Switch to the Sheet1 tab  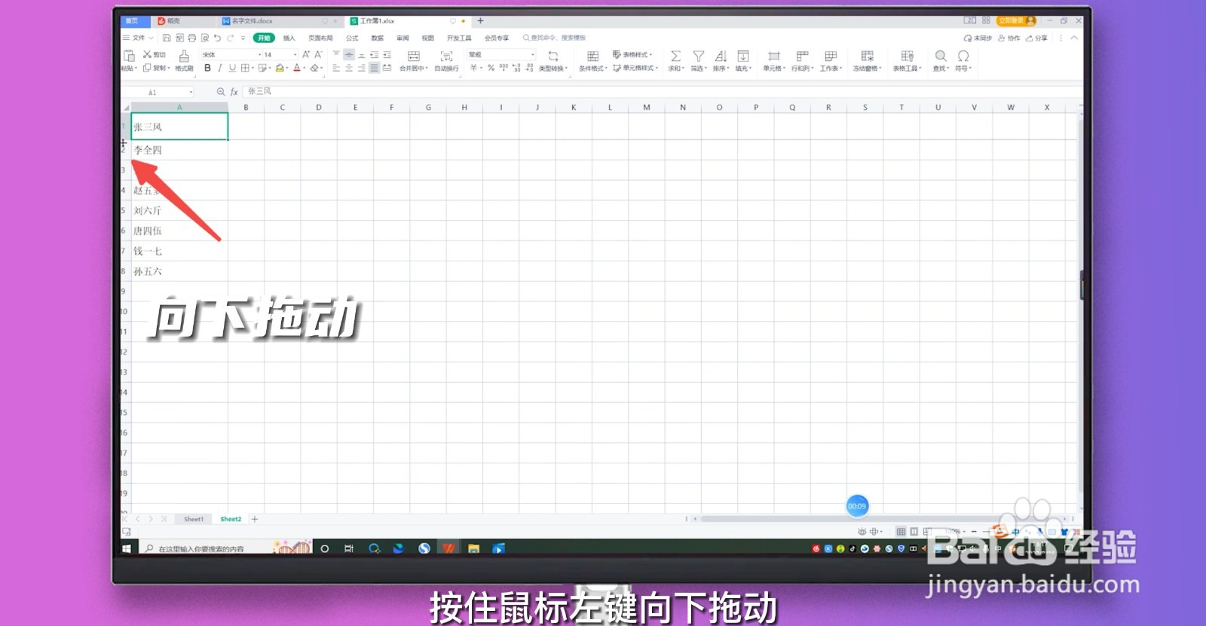(x=194, y=519)
